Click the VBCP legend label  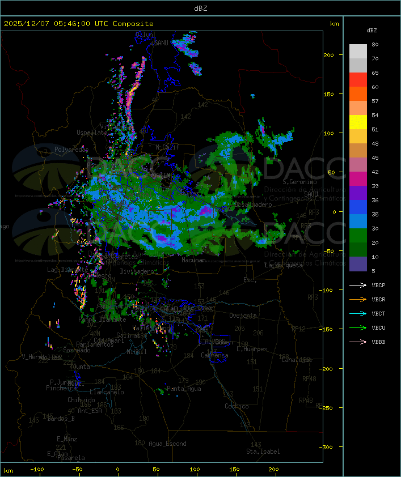[378, 286]
